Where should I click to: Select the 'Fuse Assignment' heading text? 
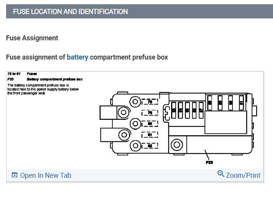click(32, 38)
